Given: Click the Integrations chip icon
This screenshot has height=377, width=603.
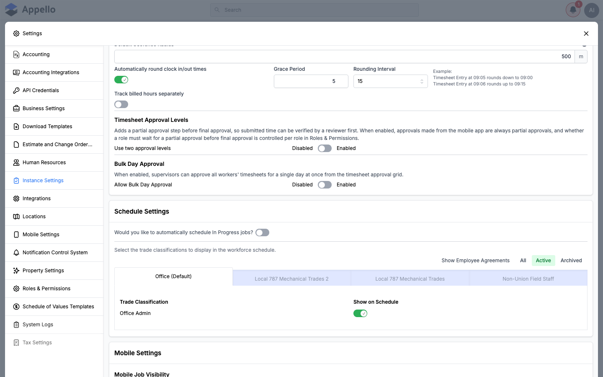Looking at the screenshot, I should [16, 199].
